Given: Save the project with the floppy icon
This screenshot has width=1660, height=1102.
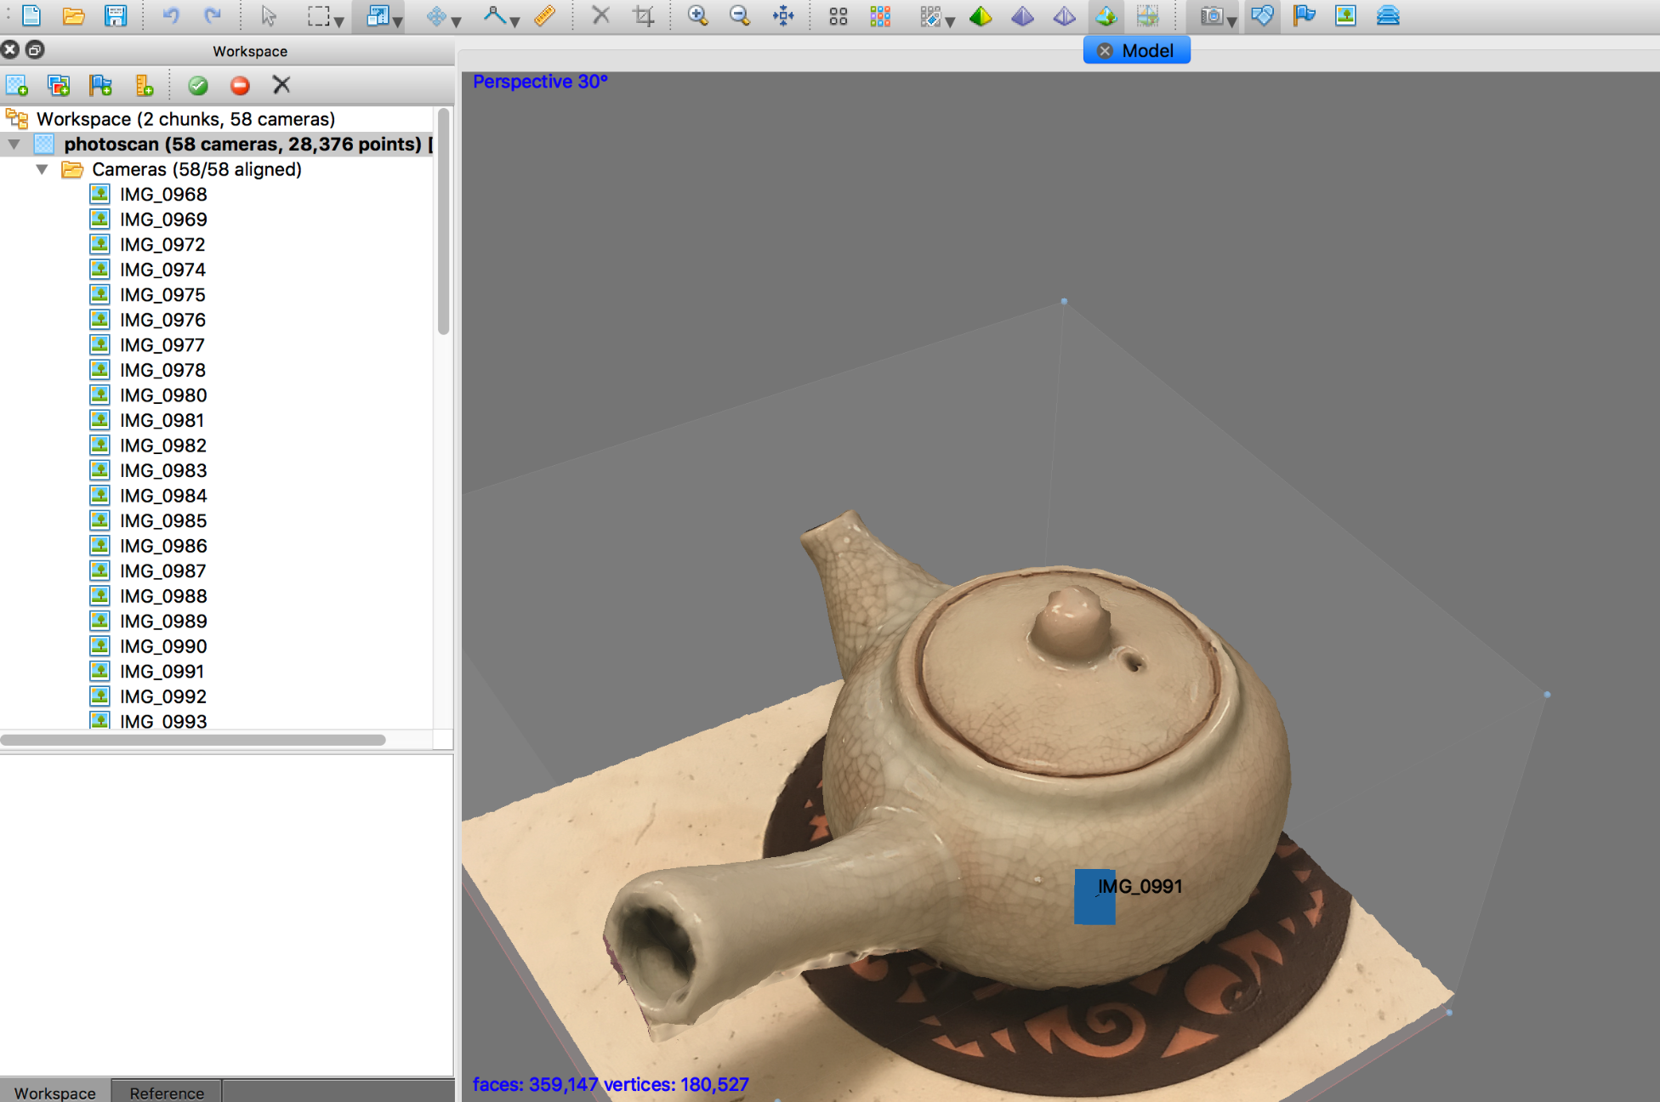Looking at the screenshot, I should tap(116, 15).
